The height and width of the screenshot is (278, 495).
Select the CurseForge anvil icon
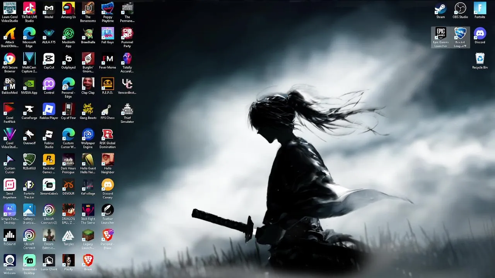(29, 109)
